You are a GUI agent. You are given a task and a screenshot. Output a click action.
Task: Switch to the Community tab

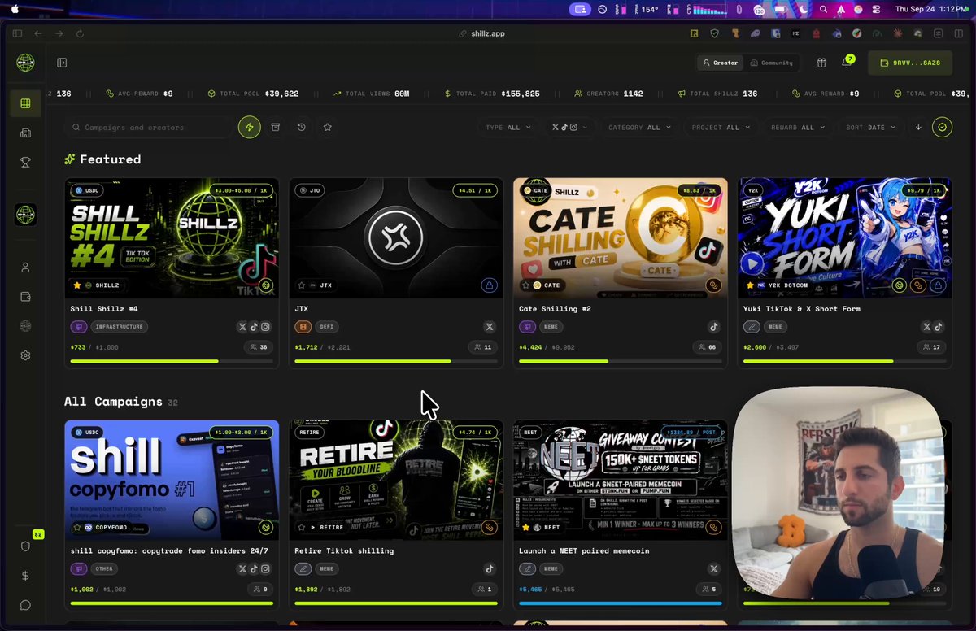point(771,63)
